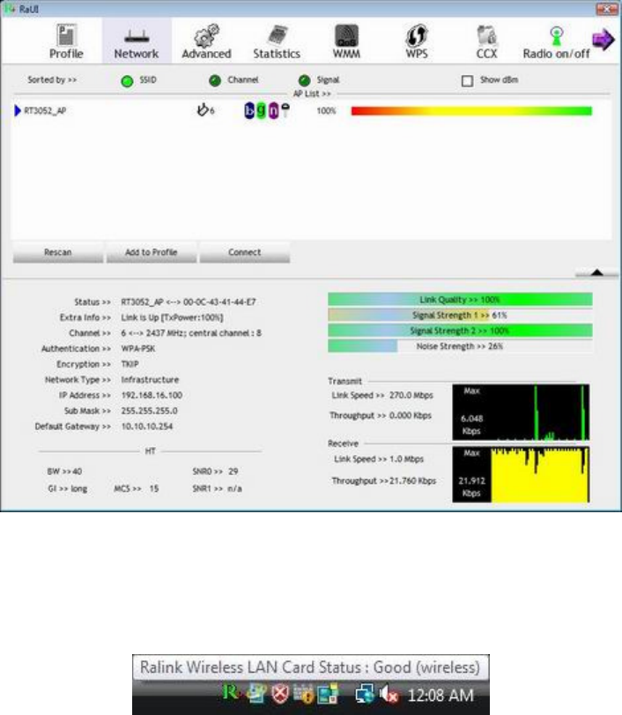The height and width of the screenshot is (715, 622).
Task: Click the purple next-page arrow
Action: [x=603, y=40]
